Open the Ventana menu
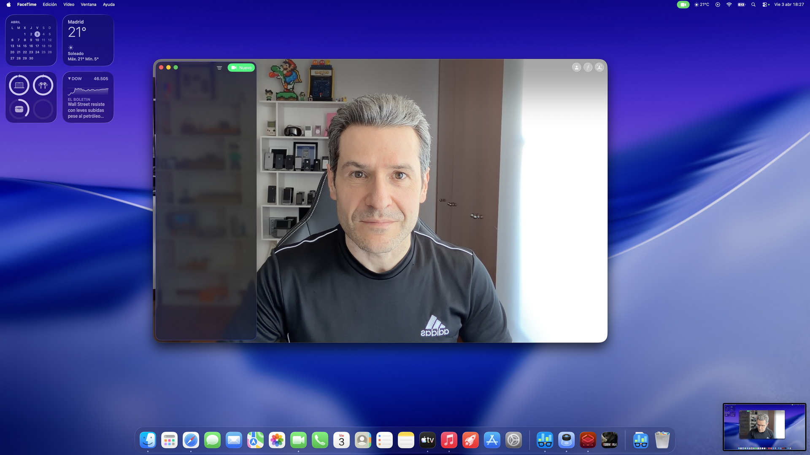The height and width of the screenshot is (455, 810). (89, 5)
